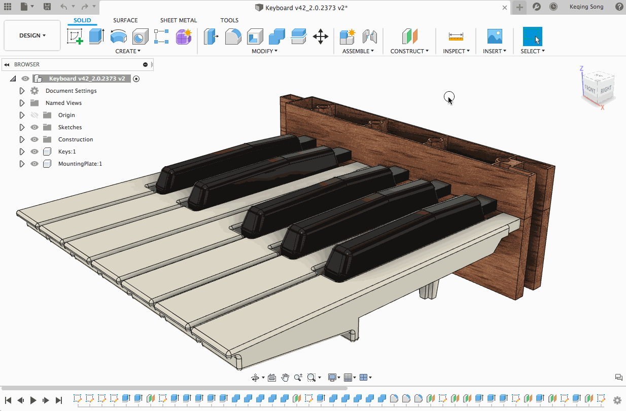
Task: Open Keqing Song account menu
Action: [586, 7]
